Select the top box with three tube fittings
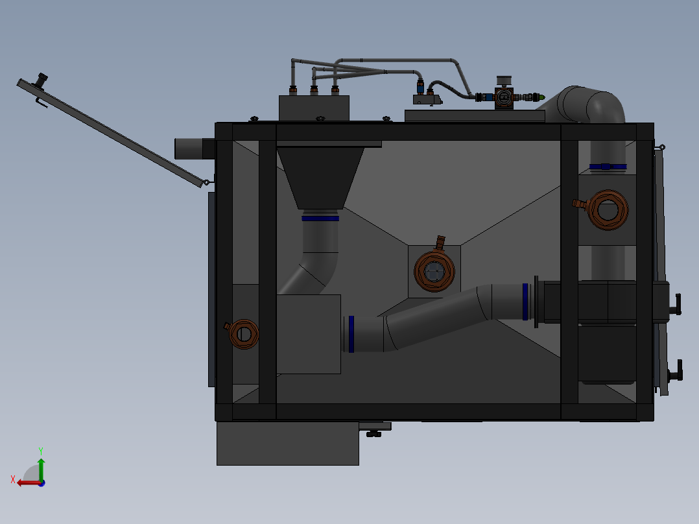This screenshot has height=524, width=699. pos(314,108)
